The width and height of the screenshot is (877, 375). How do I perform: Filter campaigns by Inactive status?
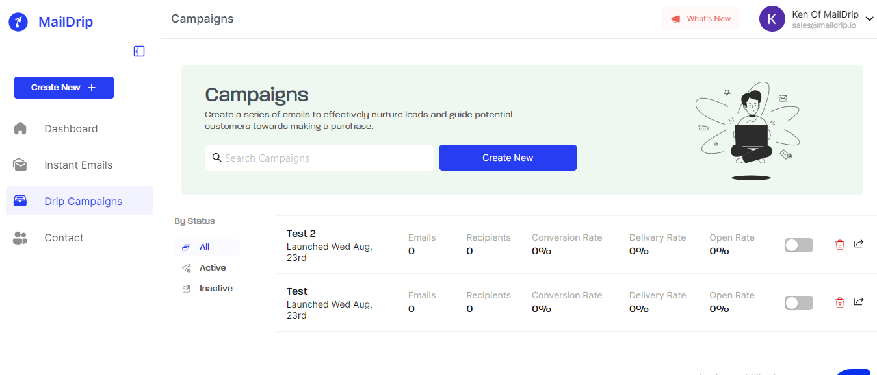click(x=207, y=289)
